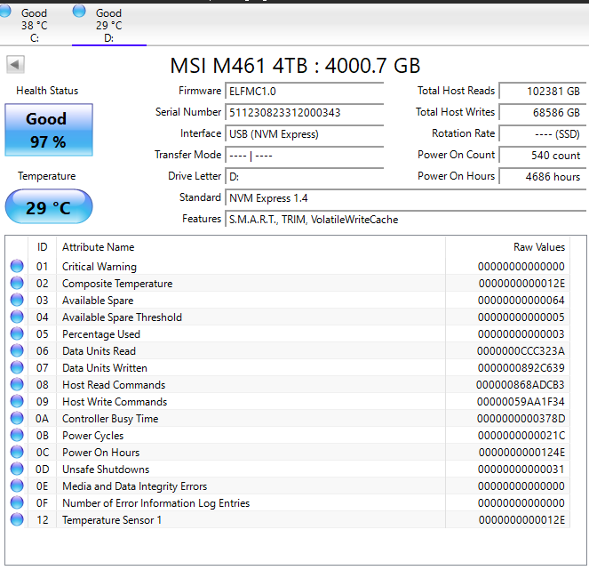The image size is (589, 570).
Task: Click the 29 °C temperature button
Action: (49, 207)
